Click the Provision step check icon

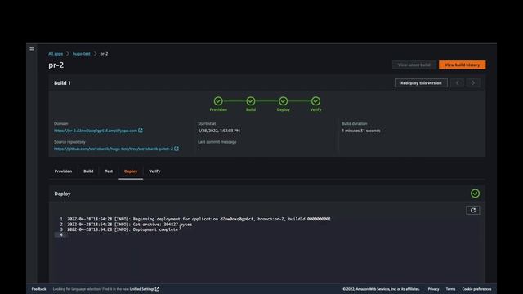click(218, 101)
